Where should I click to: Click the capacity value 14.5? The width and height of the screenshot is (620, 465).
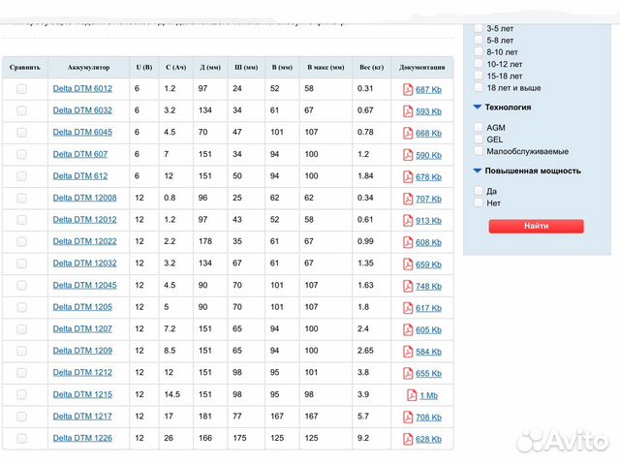pos(172,394)
